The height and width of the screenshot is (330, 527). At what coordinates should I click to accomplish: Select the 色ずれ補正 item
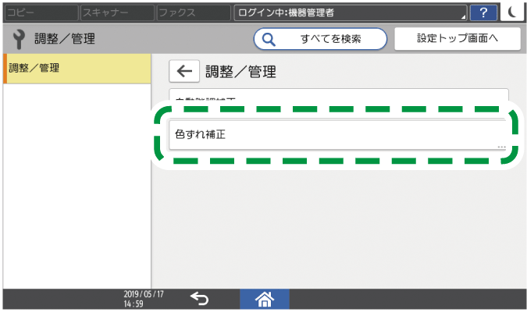(338, 135)
